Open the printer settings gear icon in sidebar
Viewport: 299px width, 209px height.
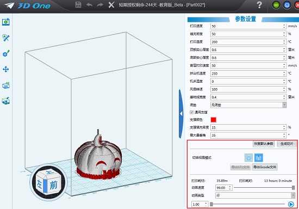(x=6, y=22)
